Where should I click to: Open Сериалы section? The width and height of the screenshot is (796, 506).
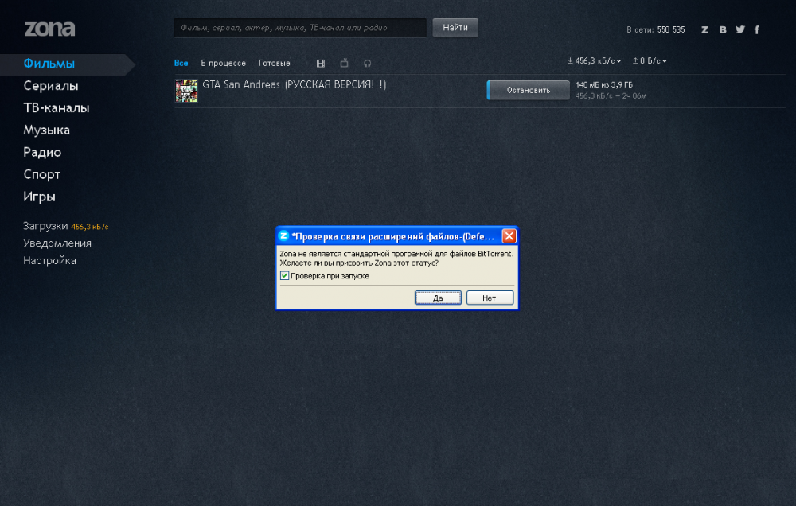coord(51,86)
